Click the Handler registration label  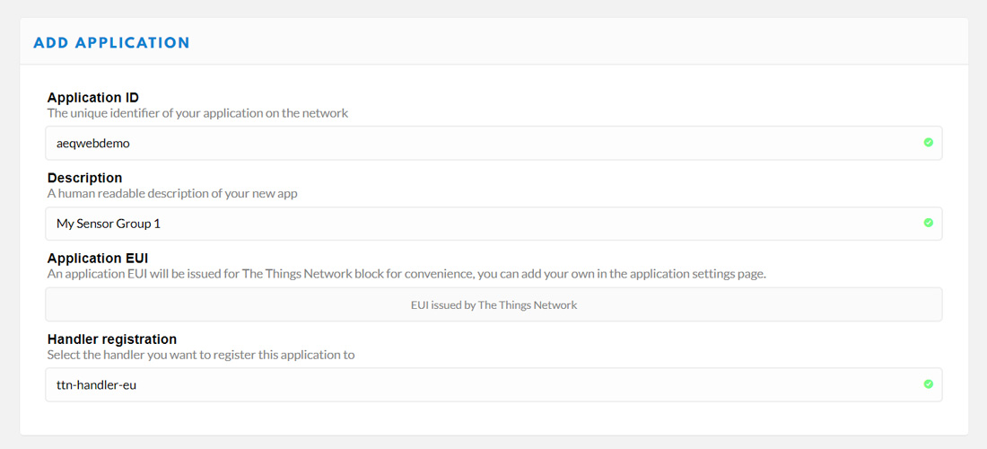112,339
